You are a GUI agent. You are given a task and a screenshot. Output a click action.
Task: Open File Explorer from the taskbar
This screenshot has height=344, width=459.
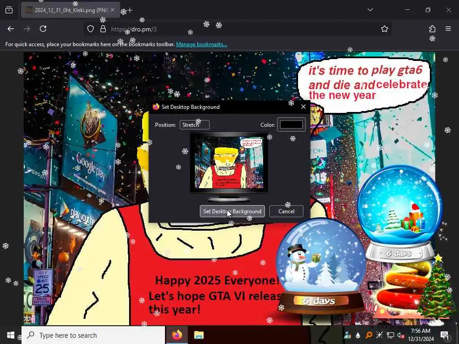point(199,335)
